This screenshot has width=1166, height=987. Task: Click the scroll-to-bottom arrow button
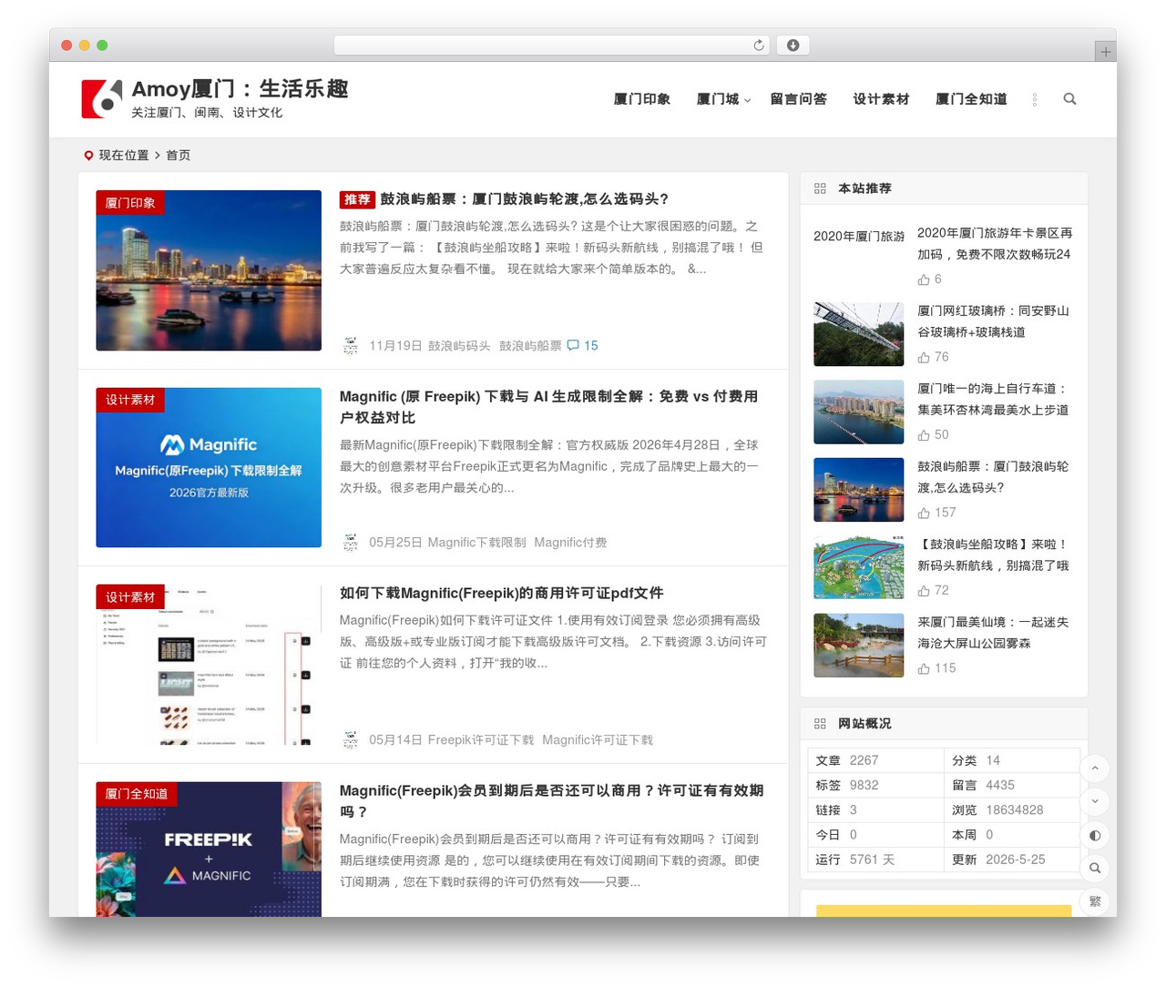pyautogui.click(x=1095, y=801)
